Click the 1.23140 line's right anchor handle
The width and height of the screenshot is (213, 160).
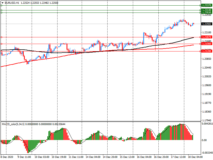pos(200,10)
